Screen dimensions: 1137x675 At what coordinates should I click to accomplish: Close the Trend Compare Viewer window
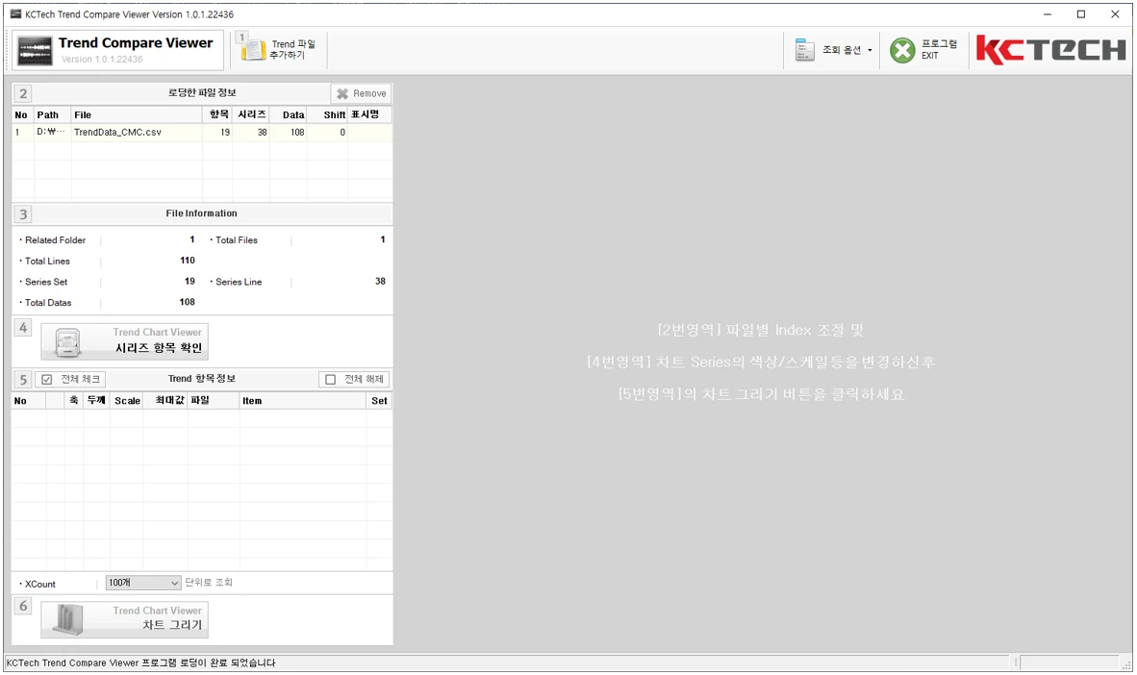point(1115,14)
